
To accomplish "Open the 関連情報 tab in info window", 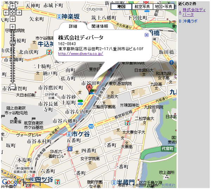I will point(100,26).
